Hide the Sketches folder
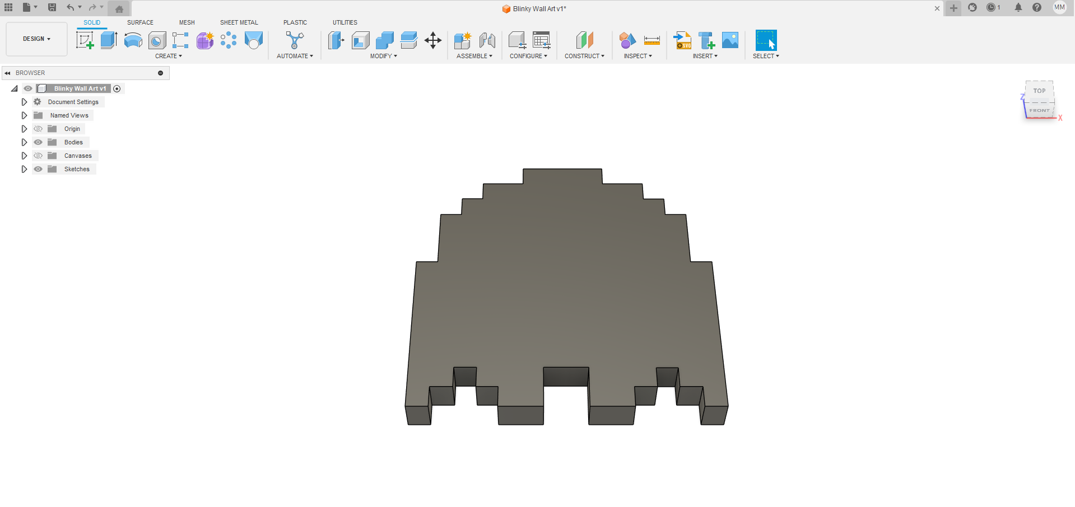 (x=38, y=169)
